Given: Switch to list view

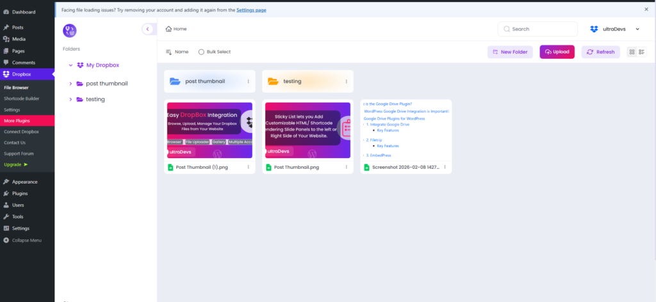Looking at the screenshot, I should 642,52.
